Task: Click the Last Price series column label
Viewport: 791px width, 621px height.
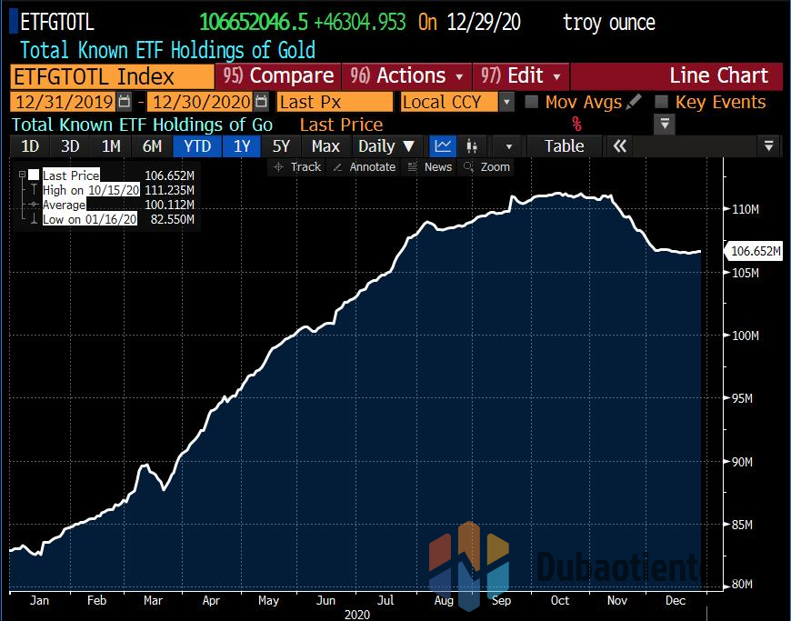Action: (342, 125)
